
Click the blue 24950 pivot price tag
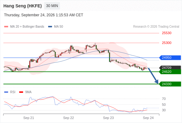(170, 58)
